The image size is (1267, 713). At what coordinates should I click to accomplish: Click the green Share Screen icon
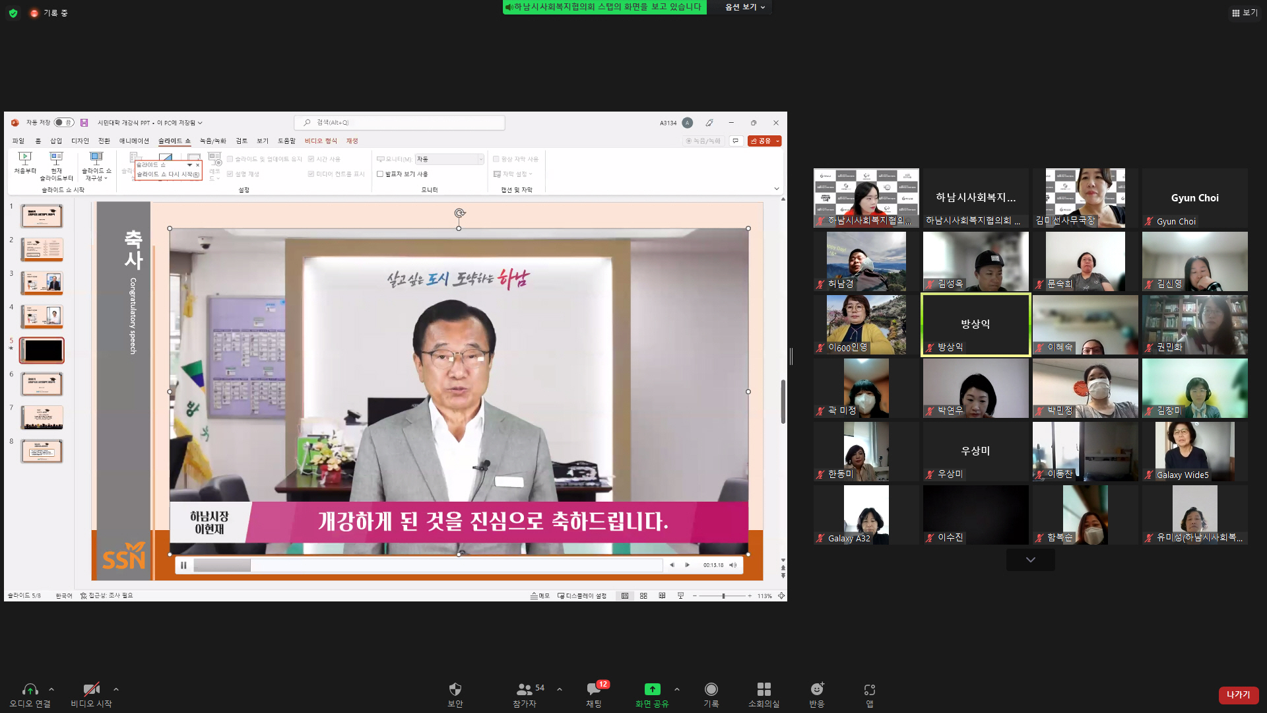pyautogui.click(x=652, y=689)
